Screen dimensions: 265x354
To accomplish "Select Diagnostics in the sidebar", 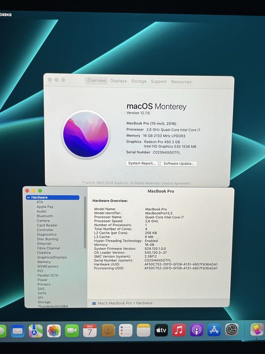I will point(47,234).
